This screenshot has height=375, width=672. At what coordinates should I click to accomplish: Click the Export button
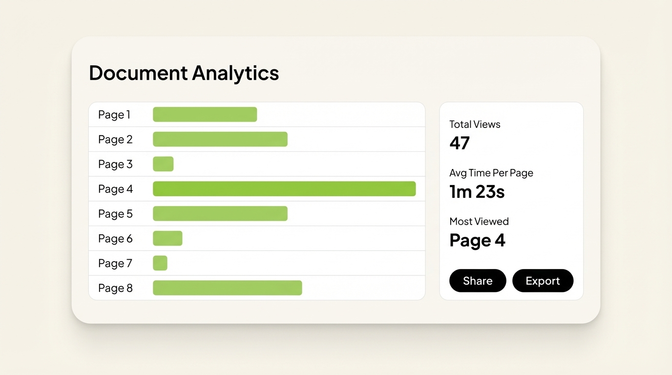[543, 280]
